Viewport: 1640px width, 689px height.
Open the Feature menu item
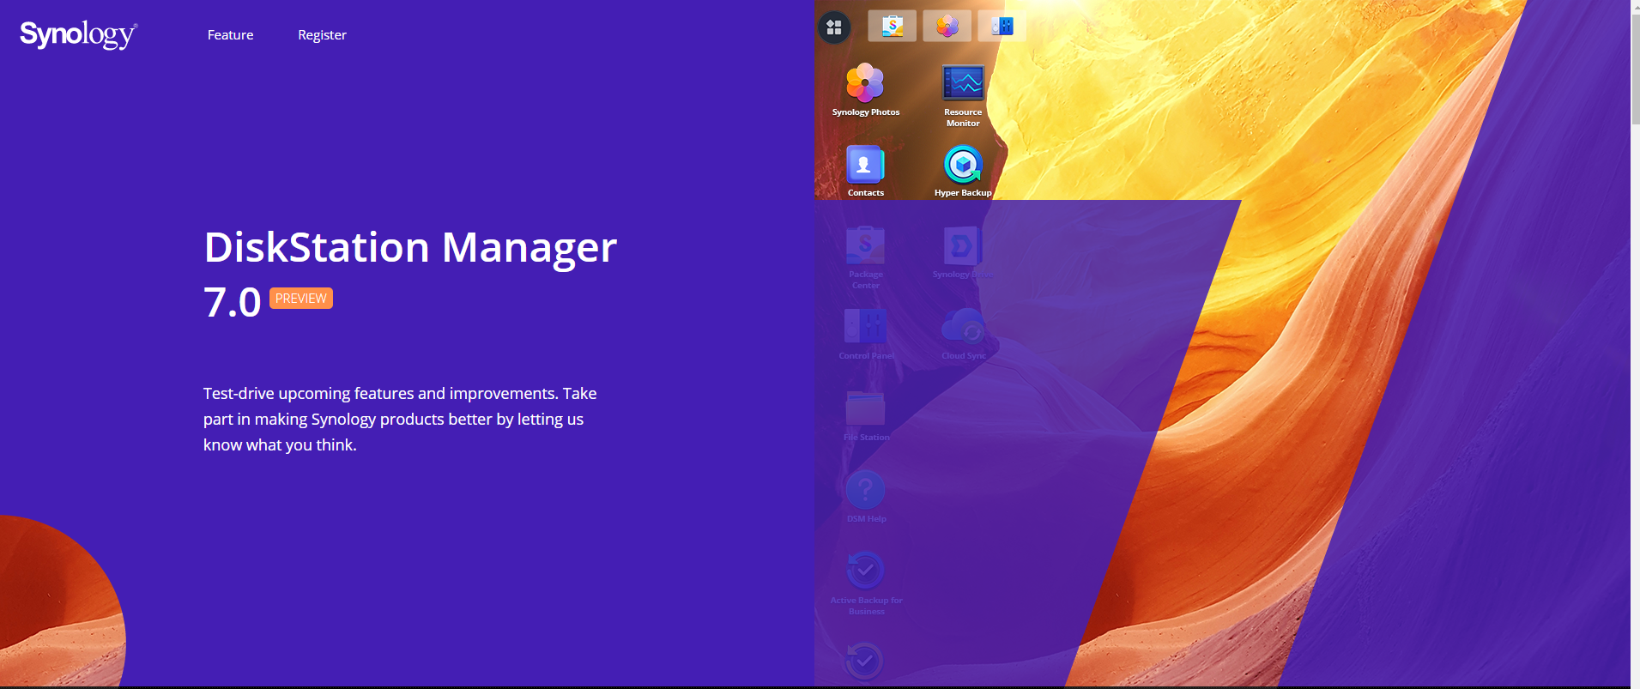click(x=230, y=35)
